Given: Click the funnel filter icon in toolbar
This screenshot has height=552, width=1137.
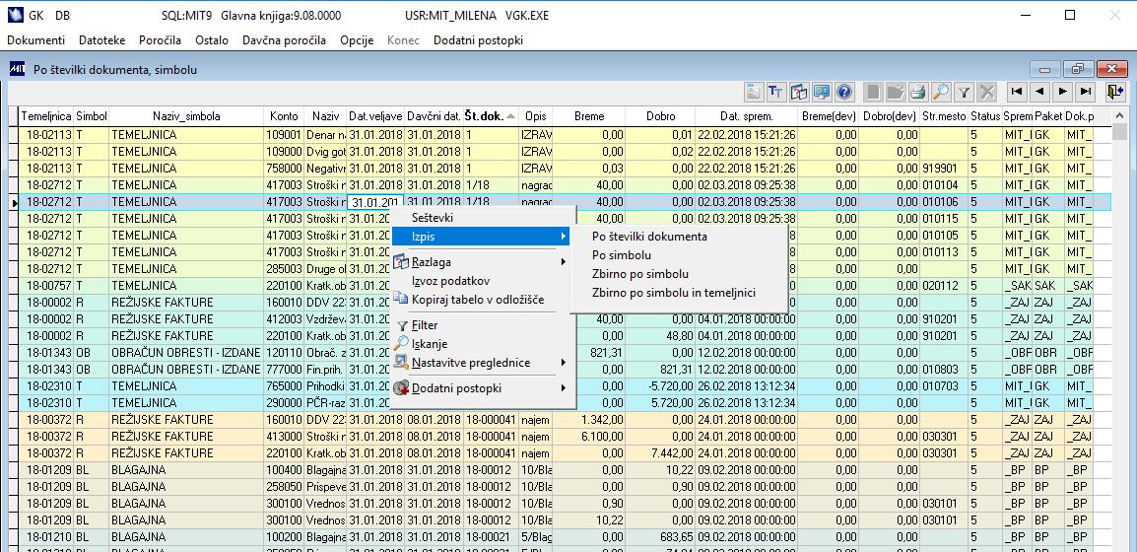Looking at the screenshot, I should 965,92.
